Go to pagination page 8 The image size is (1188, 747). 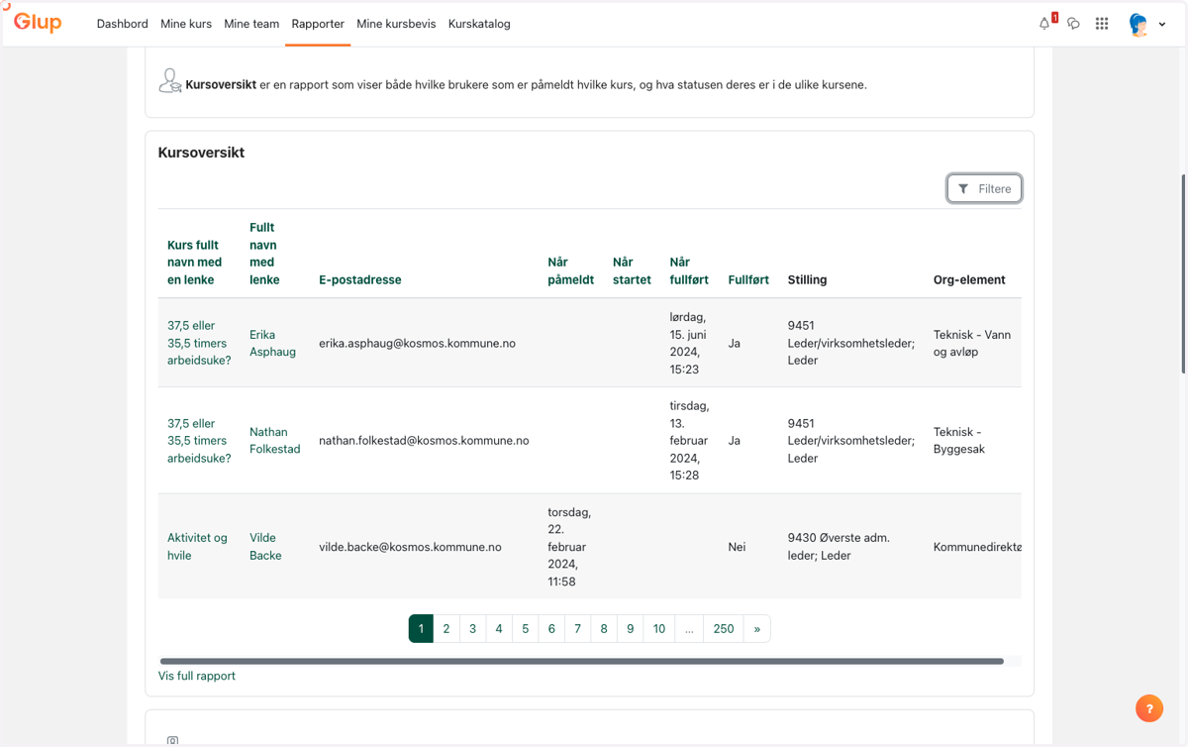tap(604, 629)
